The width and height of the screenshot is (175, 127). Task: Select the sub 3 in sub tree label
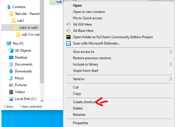pos(31,34)
